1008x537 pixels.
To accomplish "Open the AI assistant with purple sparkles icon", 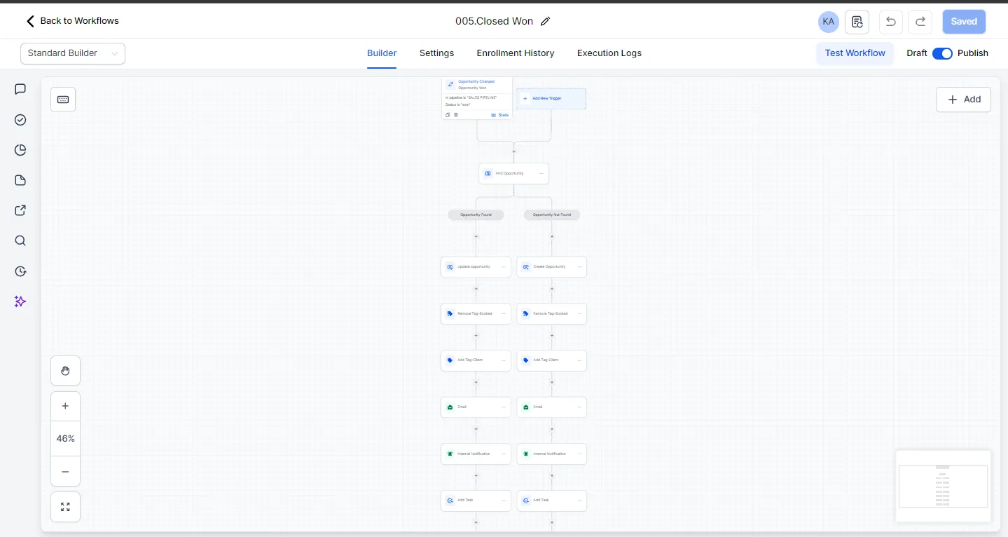I will click(x=20, y=301).
